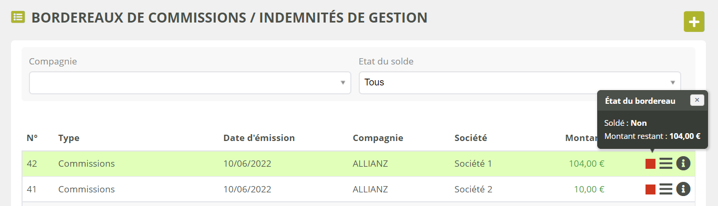Show info icon for bordereau 42

coord(683,164)
